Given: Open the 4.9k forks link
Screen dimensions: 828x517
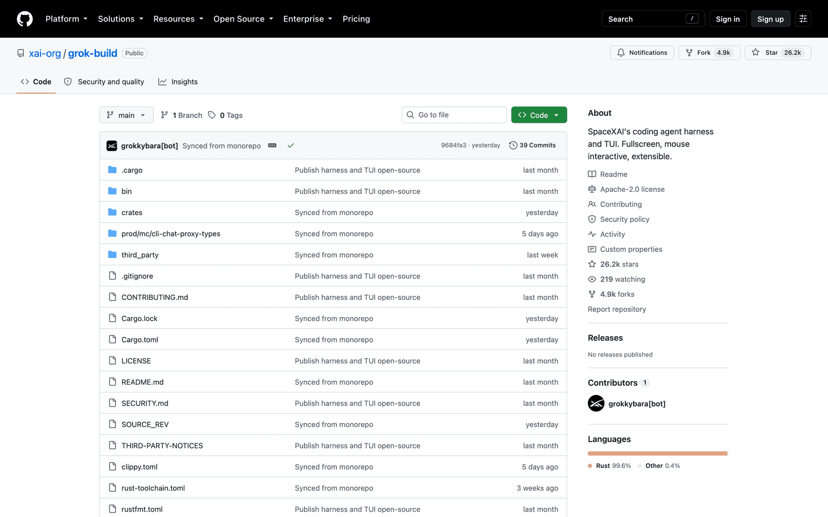Looking at the screenshot, I should click(x=611, y=295).
